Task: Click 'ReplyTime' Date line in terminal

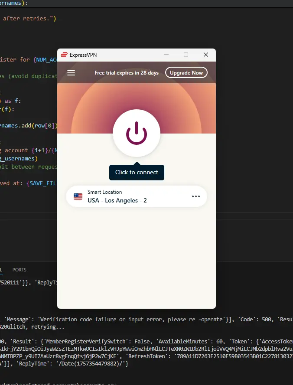Action: [72, 364]
